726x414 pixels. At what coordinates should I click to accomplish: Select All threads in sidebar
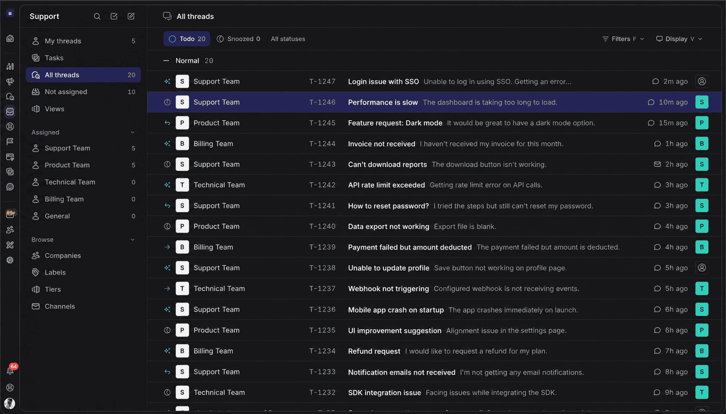pos(83,75)
